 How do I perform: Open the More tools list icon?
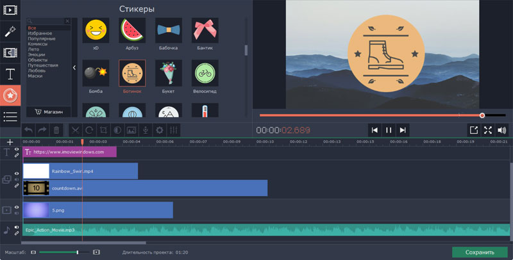click(10, 117)
